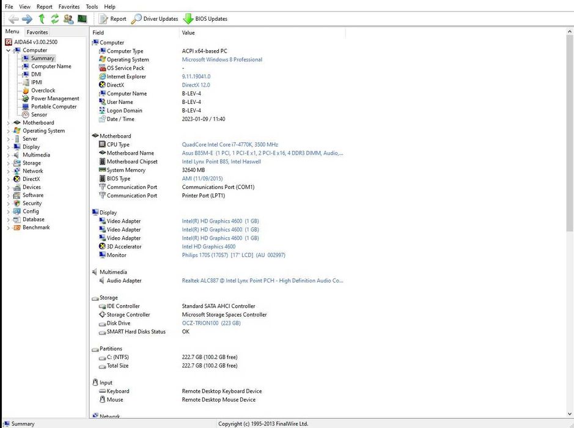The width and height of the screenshot is (574, 428).
Task: Open the Report menu
Action: click(x=44, y=7)
